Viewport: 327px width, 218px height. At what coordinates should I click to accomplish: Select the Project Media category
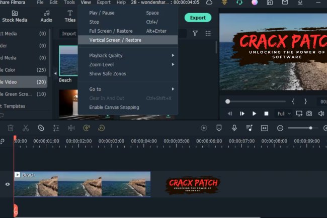pyautogui.click(x=23, y=34)
